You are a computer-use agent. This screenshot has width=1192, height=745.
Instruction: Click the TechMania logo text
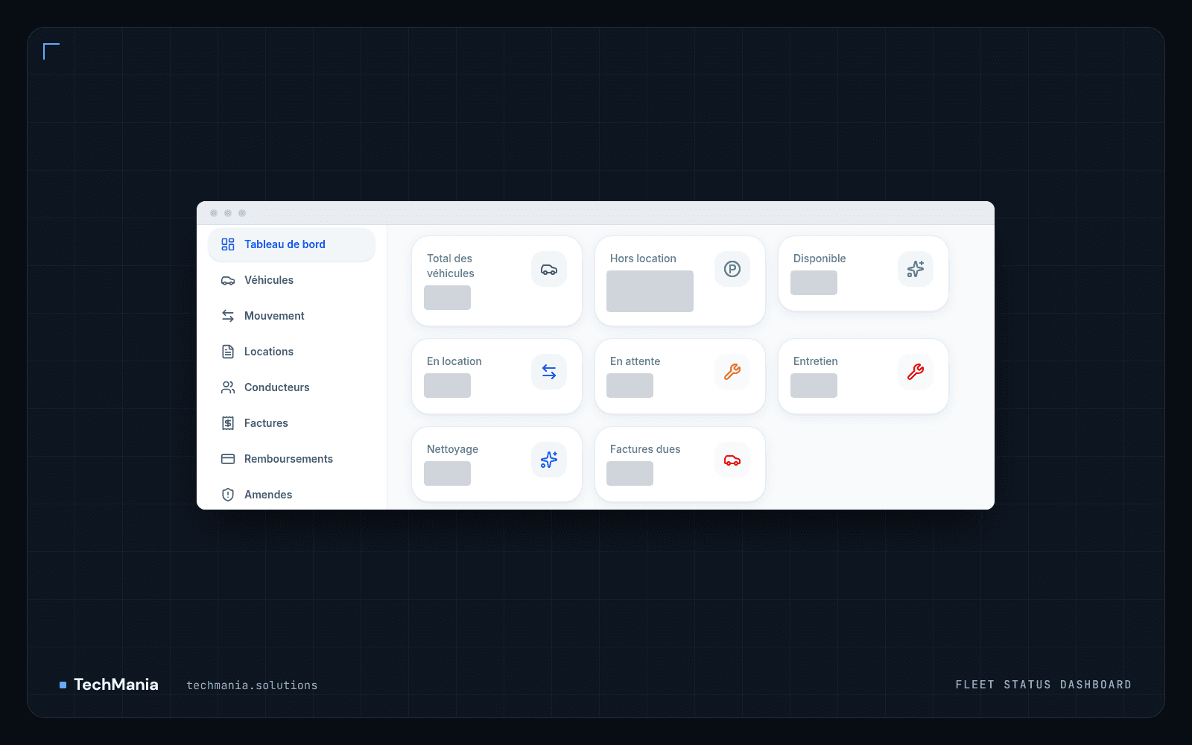pyautogui.click(x=116, y=685)
